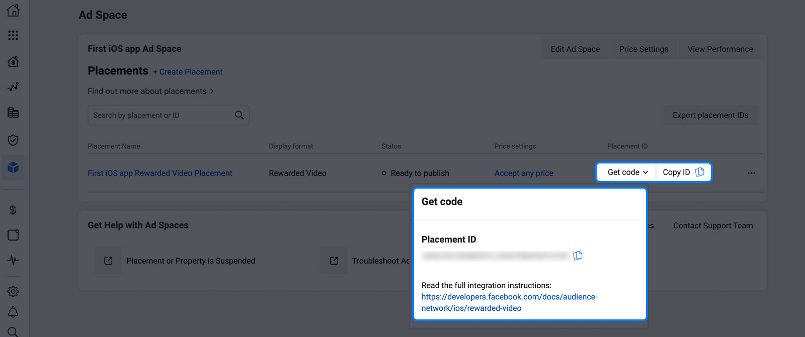Screen dimensions: 805x337
Task: Click the Display format column header
Action: click(x=291, y=146)
